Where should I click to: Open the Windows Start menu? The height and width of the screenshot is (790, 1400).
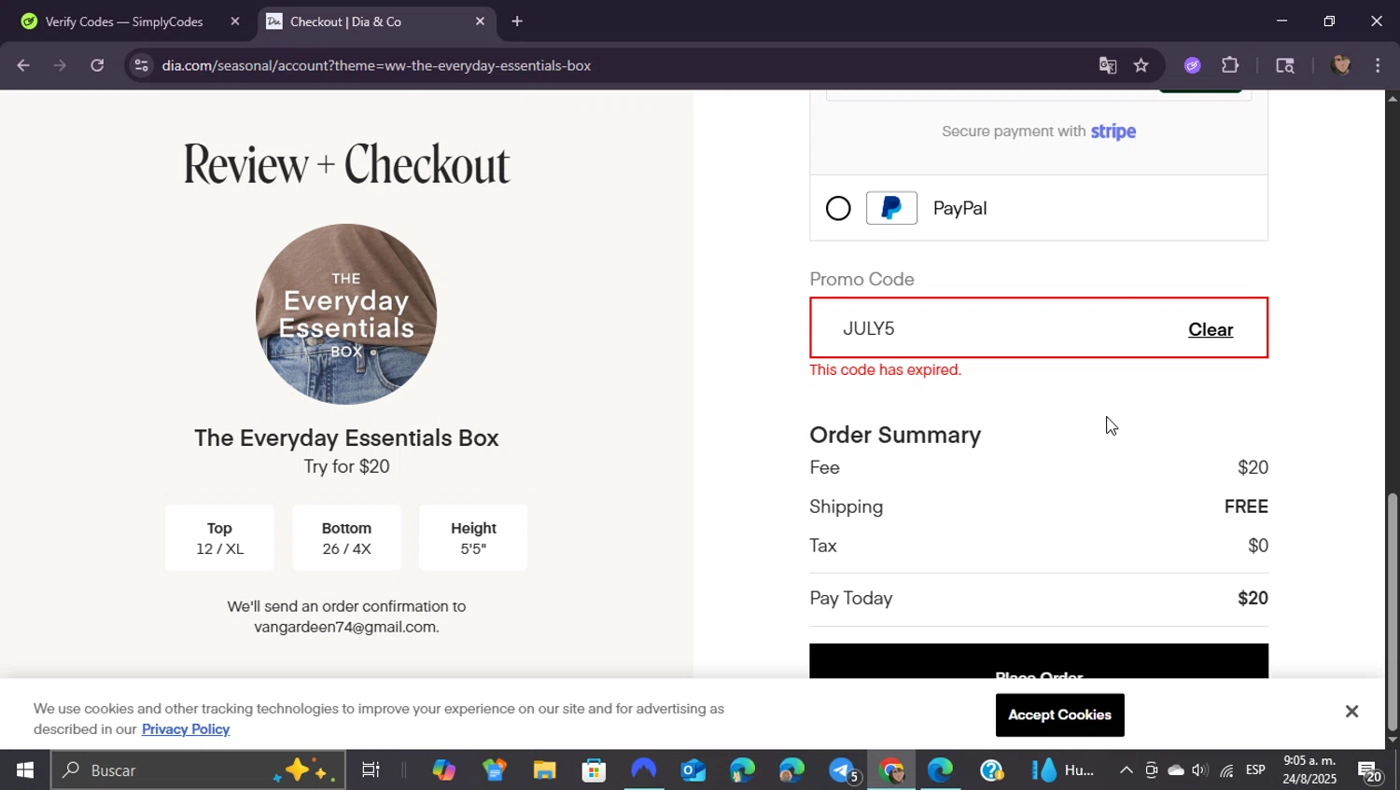24,770
